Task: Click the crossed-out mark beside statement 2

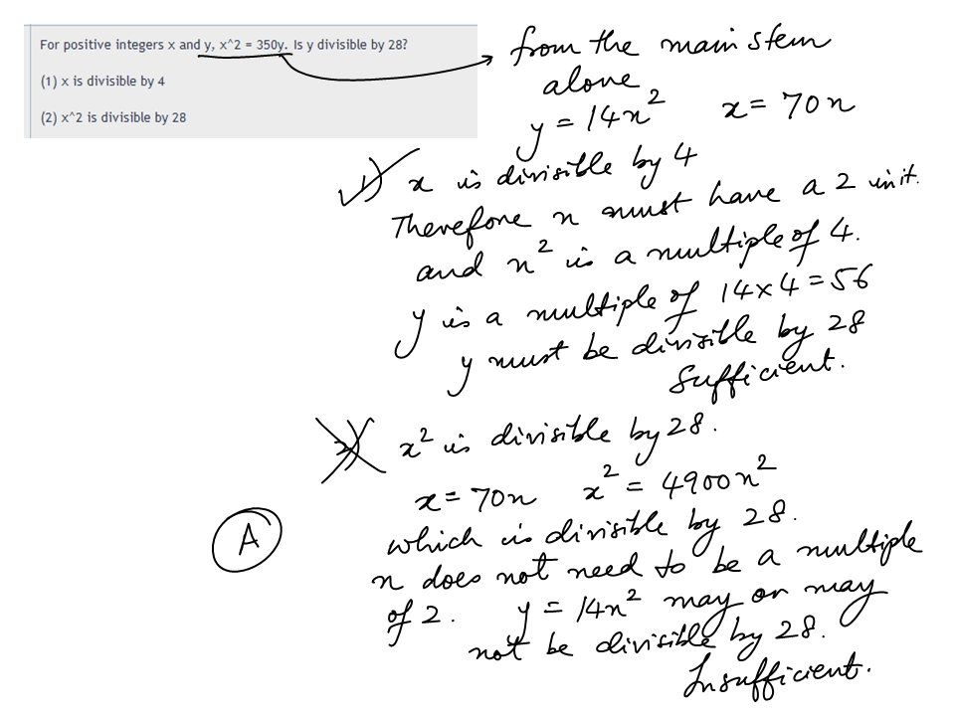Action: pos(352,448)
